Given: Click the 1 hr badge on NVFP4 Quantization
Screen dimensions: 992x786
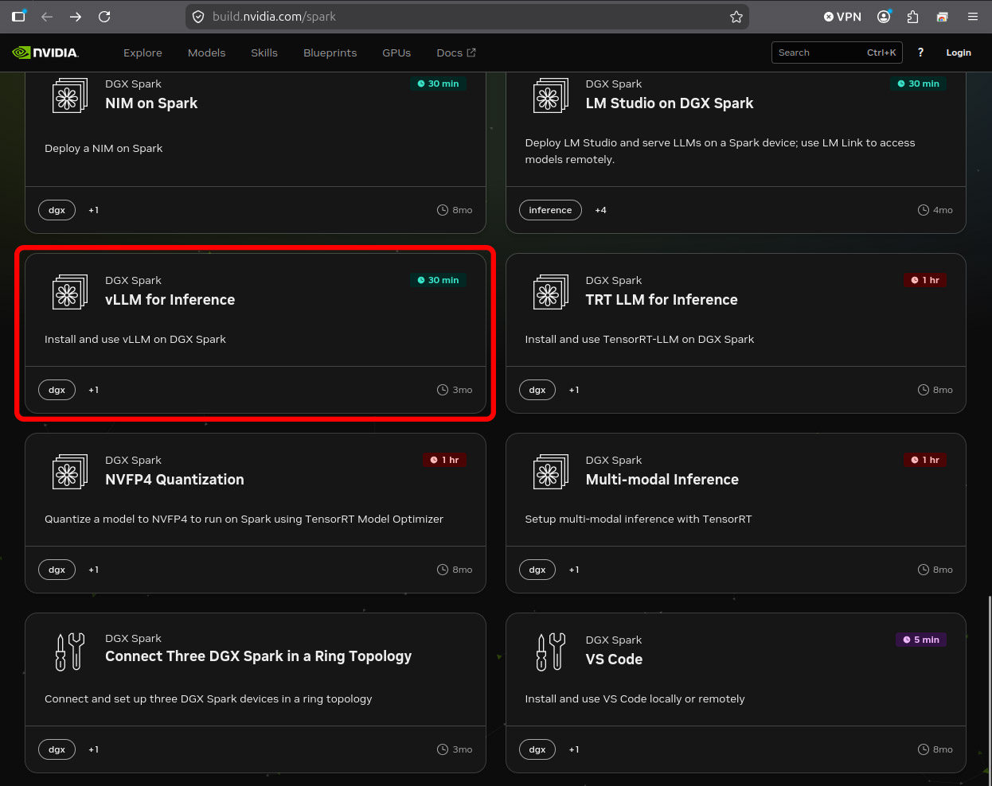Looking at the screenshot, I should coord(444,460).
